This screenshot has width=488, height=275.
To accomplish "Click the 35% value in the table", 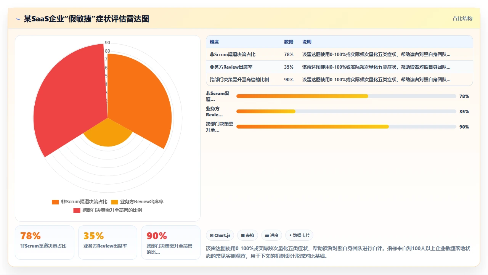I will [289, 67].
